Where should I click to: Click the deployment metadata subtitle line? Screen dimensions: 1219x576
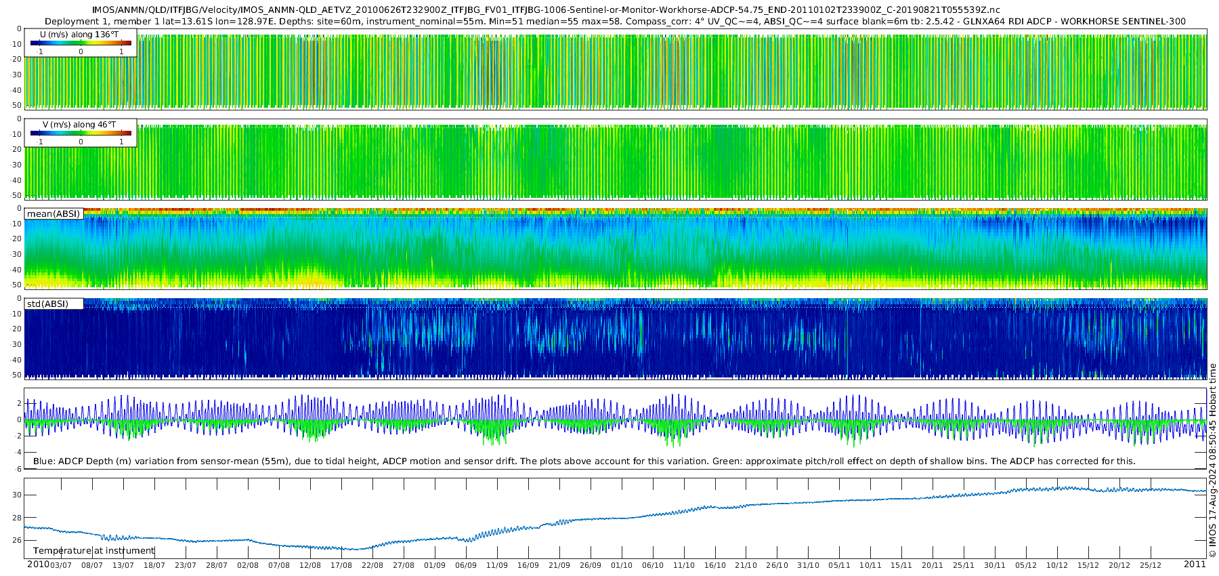click(615, 22)
